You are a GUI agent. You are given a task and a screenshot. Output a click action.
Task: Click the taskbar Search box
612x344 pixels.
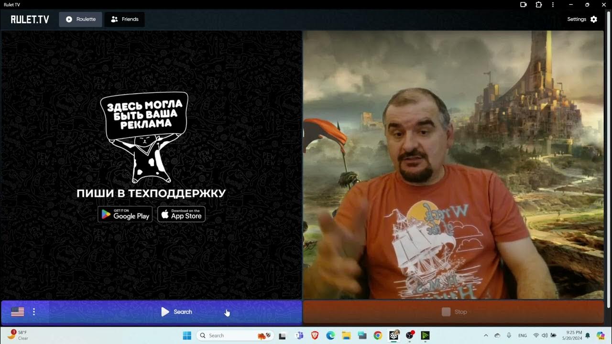point(235,335)
